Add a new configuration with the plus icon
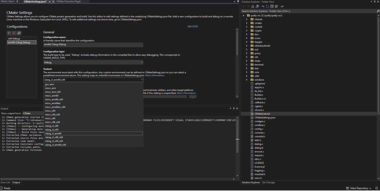380x191 pixels. [9, 33]
